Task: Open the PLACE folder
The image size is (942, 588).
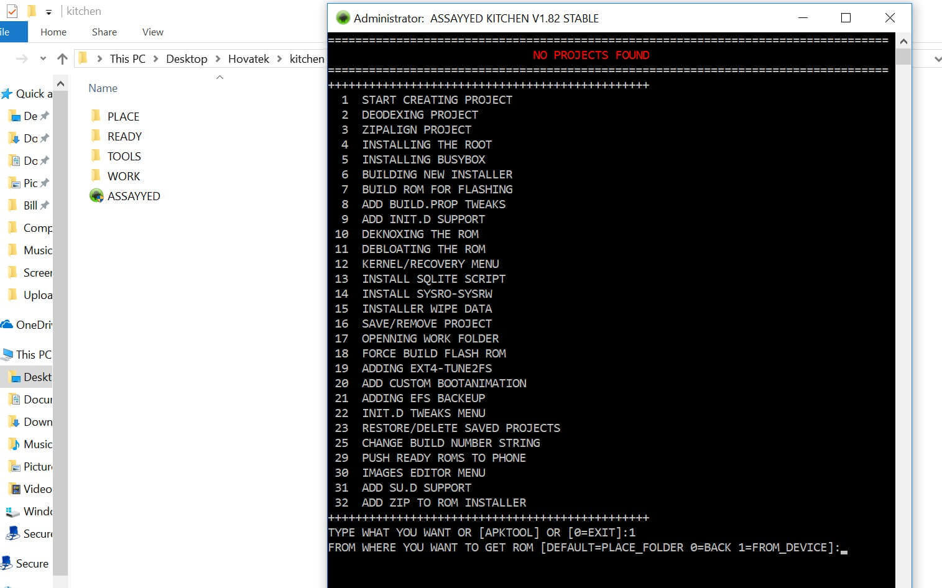Action: point(122,116)
